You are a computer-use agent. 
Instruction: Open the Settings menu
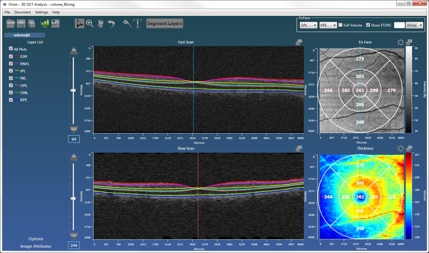tap(41, 12)
